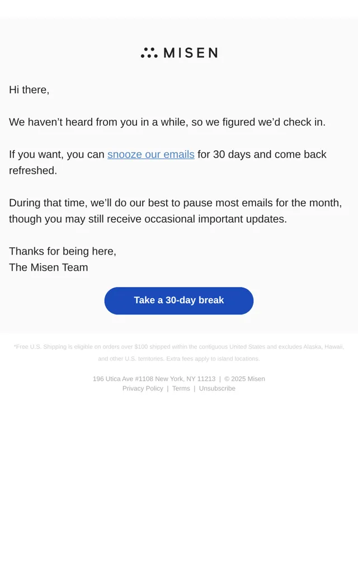
Task: Open the Terms footer link
Action: (181, 388)
